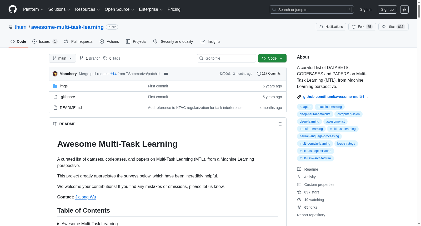421x226 pixels.
Task: Open the First commit message for imgs
Action: (158, 86)
